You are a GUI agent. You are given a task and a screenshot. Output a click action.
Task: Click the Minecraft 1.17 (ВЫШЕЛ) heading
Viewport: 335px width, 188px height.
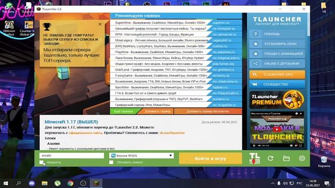tap(71, 122)
